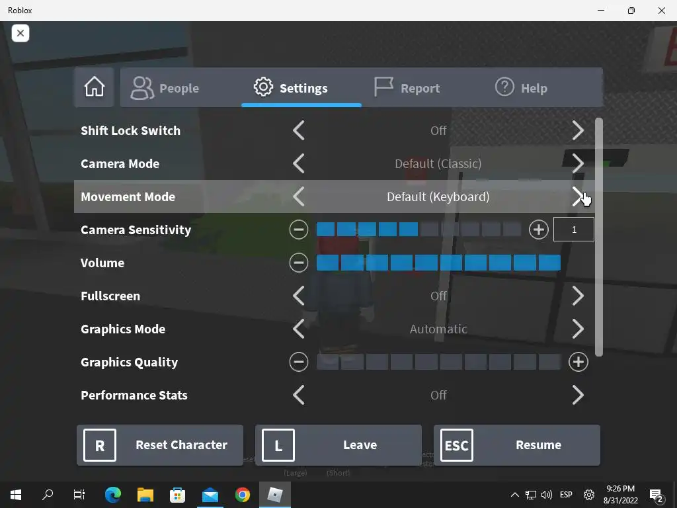The image size is (677, 508).
Task: Click right arrow for Shift Lock Switch
Action: click(x=578, y=130)
